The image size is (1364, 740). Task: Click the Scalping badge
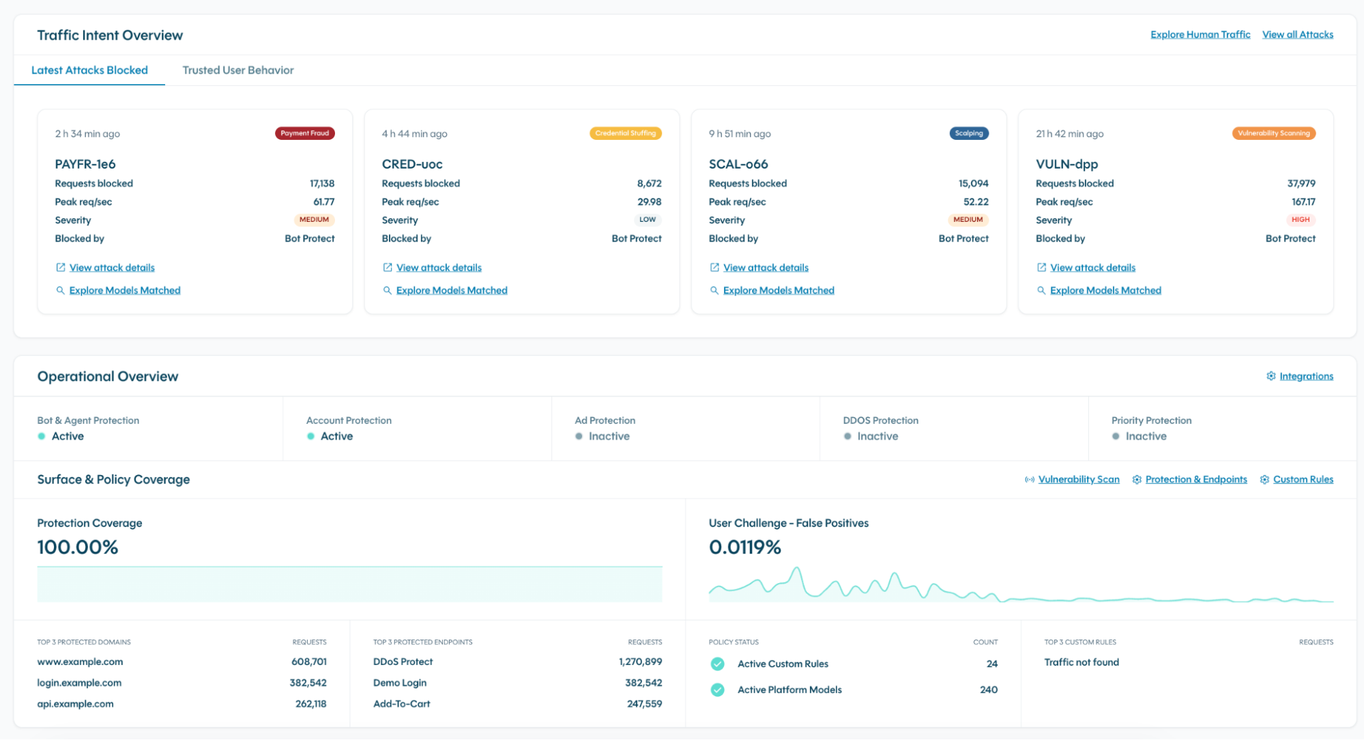pos(969,133)
